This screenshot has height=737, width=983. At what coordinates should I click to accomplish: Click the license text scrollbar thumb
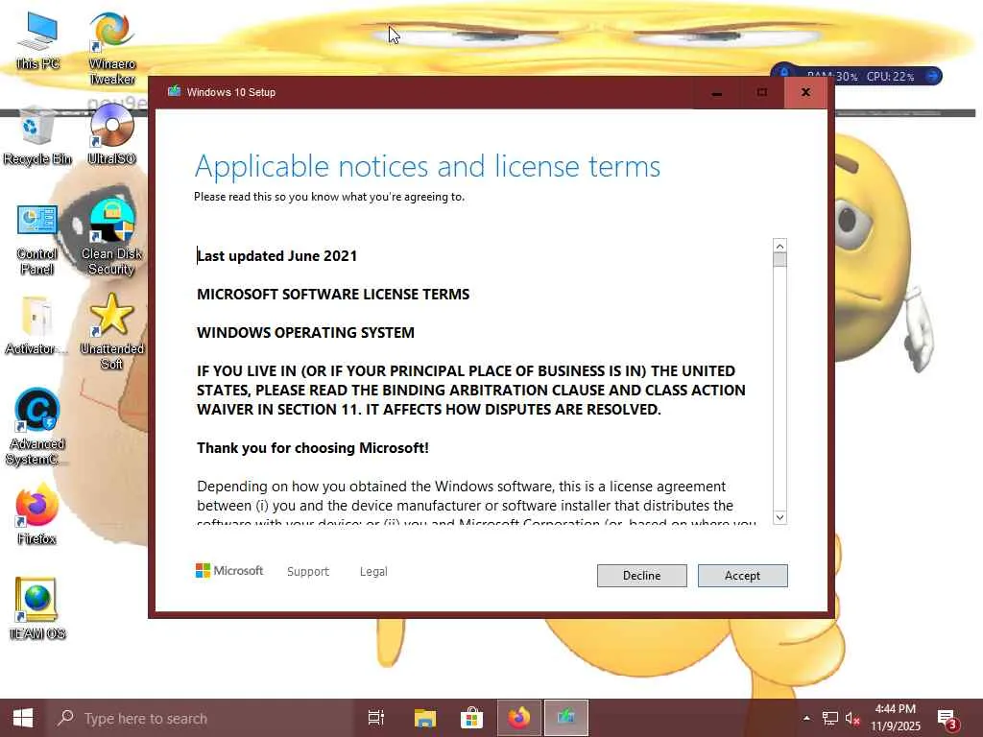779,259
